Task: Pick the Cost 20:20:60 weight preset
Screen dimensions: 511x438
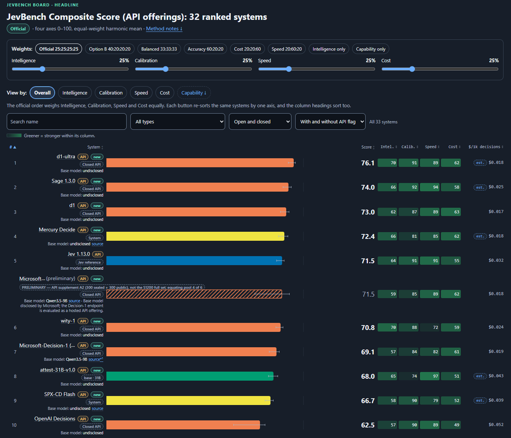Action: [x=247, y=49]
